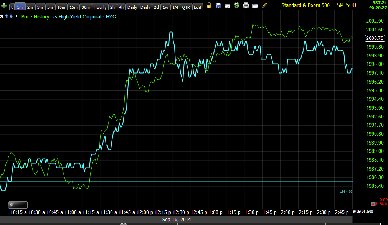The image size is (388, 225).
Task: Select the 1w timeframe tab
Action: pyautogui.click(x=165, y=7)
